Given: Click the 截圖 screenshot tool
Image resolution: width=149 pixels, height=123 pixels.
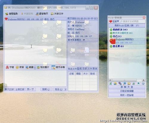Looking at the screenshot, I should [30, 67].
